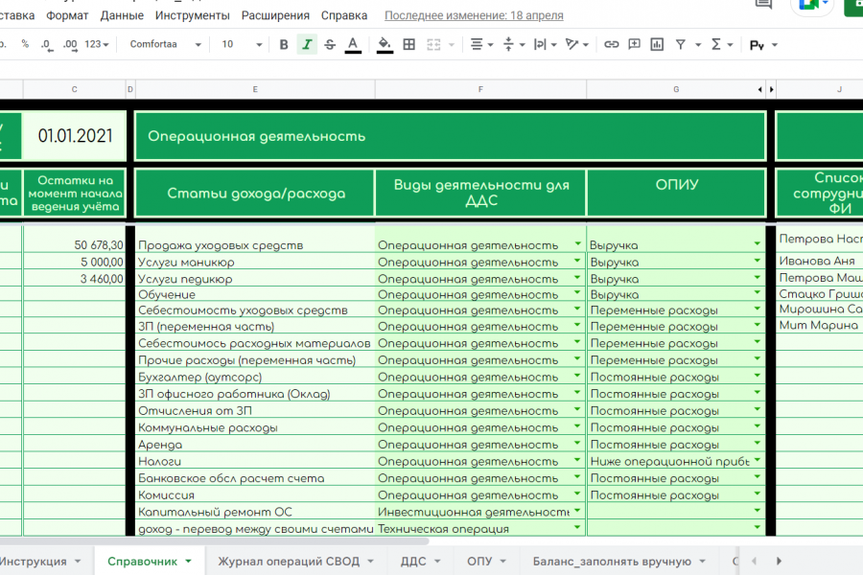Click the insert link icon

[611, 45]
